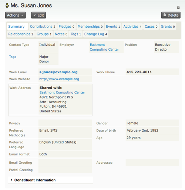Click the phone number 415 222-4011
185x190 pixels.
pos(139,72)
